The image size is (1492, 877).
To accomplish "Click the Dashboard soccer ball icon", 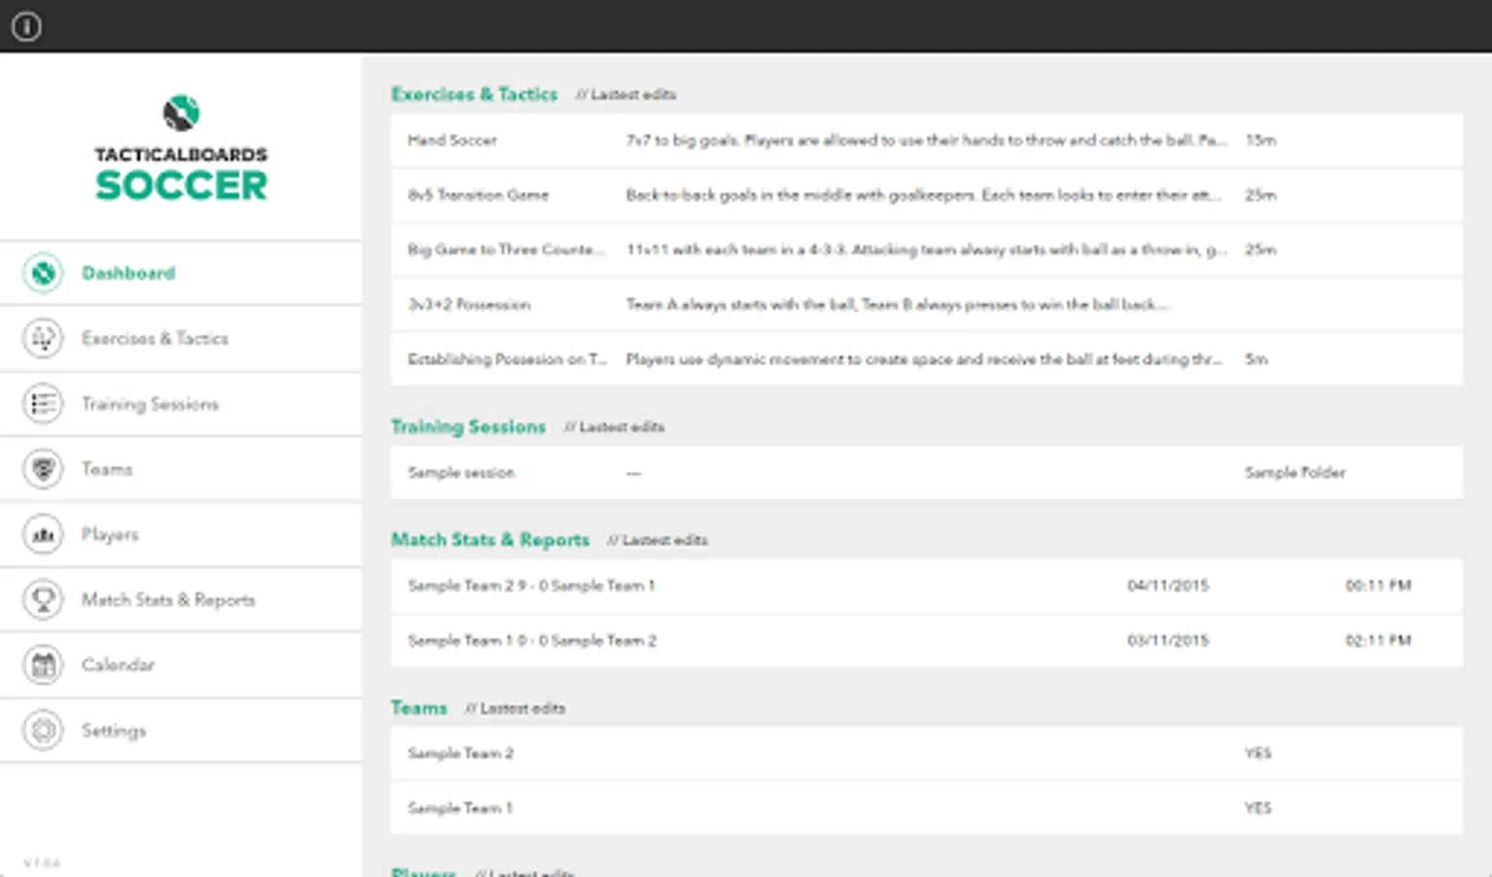I will click(x=43, y=273).
